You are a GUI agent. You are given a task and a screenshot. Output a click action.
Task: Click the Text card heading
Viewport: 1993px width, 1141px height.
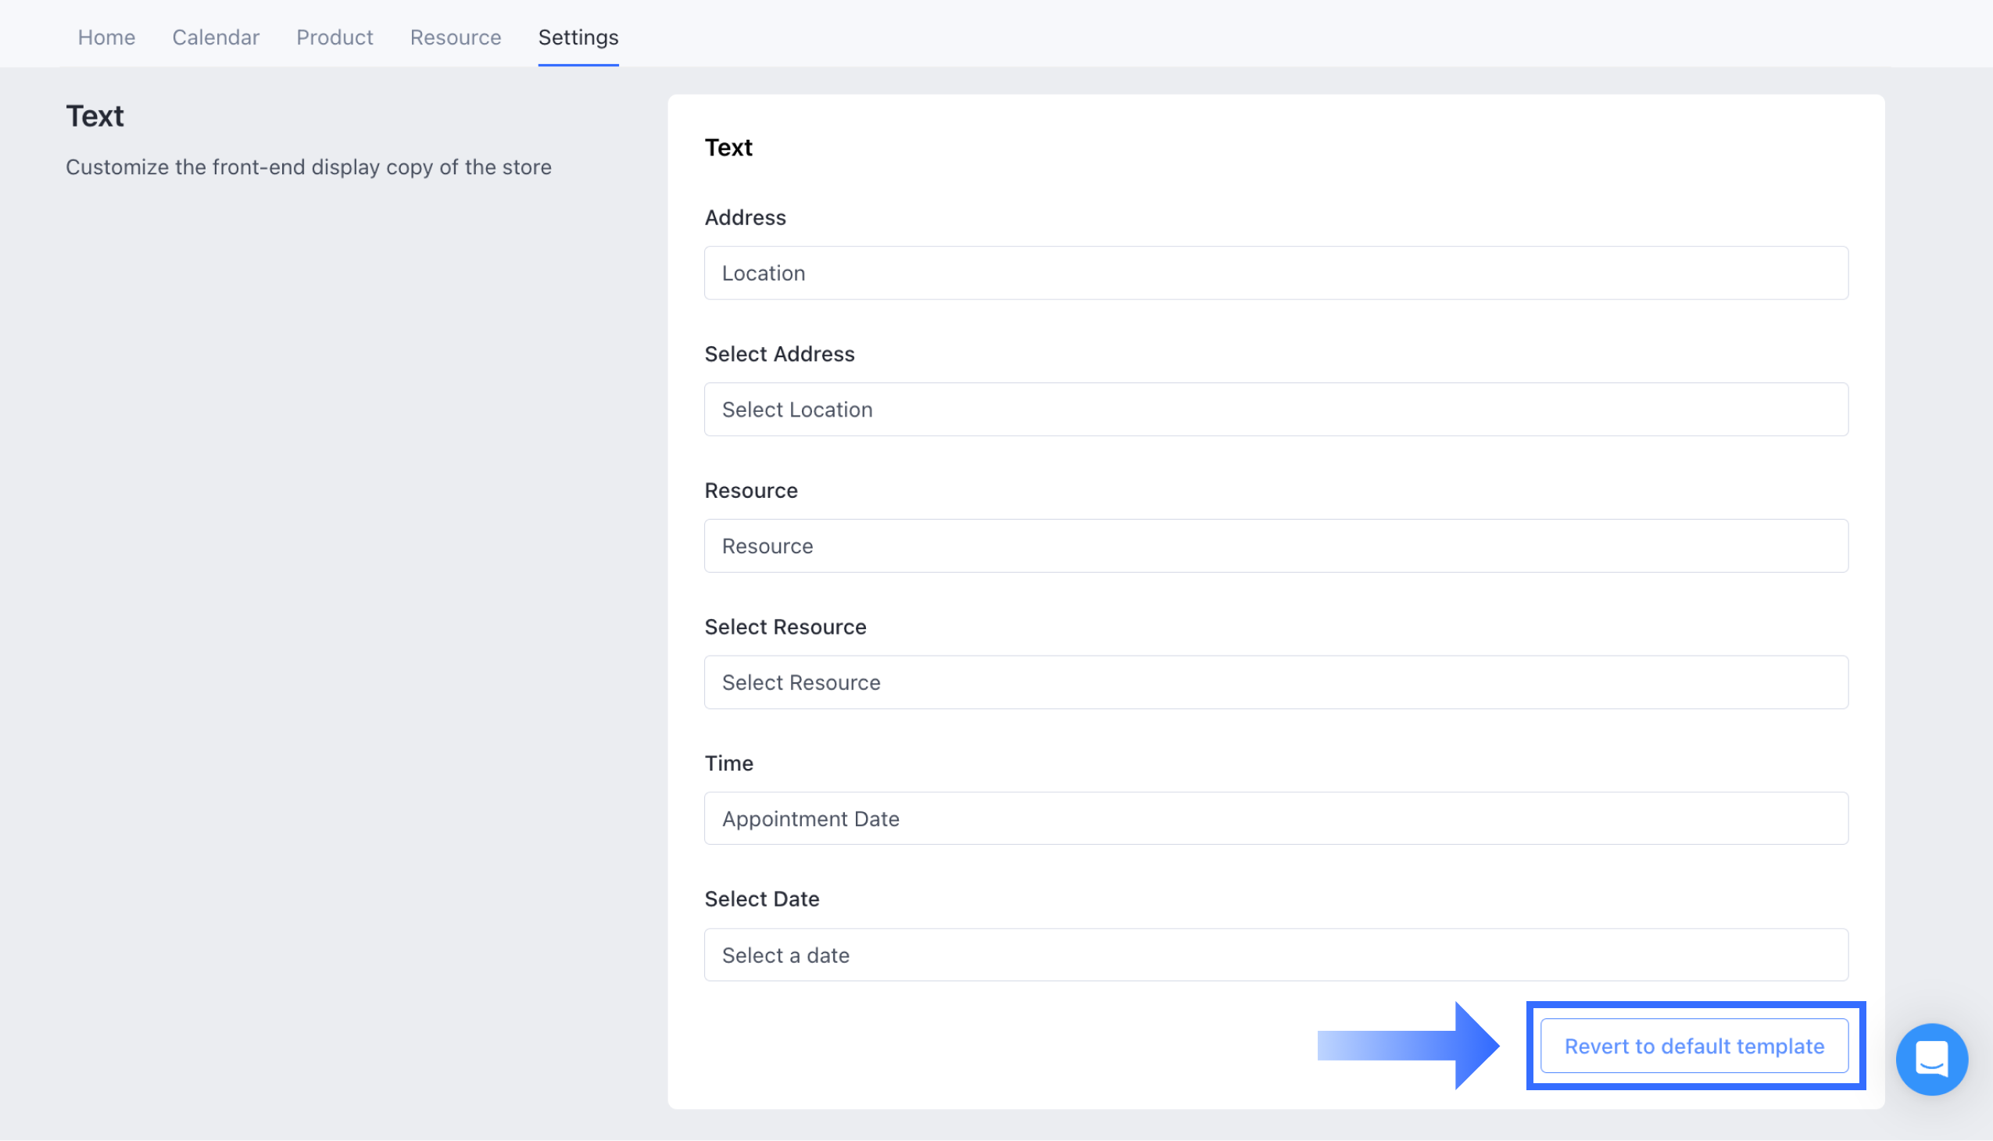point(728,148)
